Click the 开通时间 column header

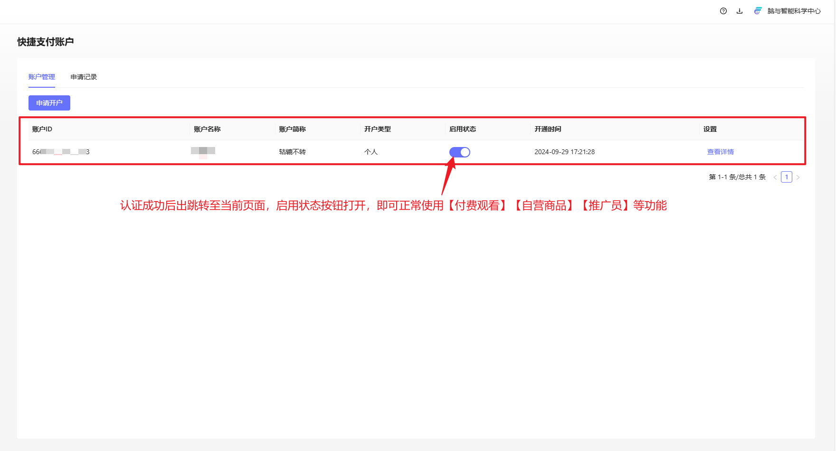[x=548, y=129]
